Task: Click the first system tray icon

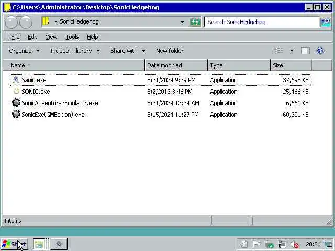Action: [244, 244]
